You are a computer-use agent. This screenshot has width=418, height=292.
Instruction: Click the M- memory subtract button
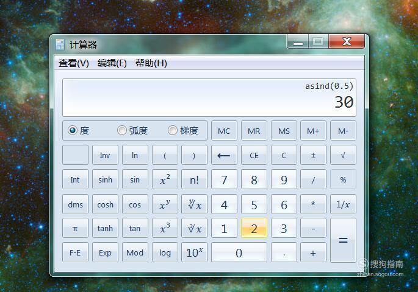point(343,131)
